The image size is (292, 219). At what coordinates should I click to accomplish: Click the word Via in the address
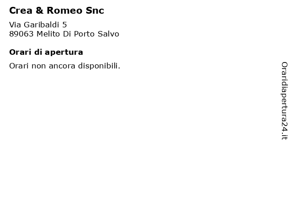point(15,25)
